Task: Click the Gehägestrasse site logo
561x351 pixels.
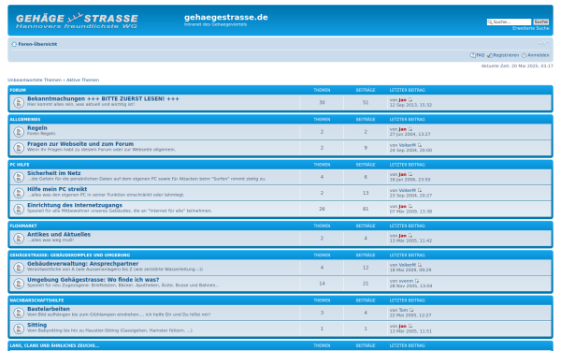Action: tap(77, 21)
